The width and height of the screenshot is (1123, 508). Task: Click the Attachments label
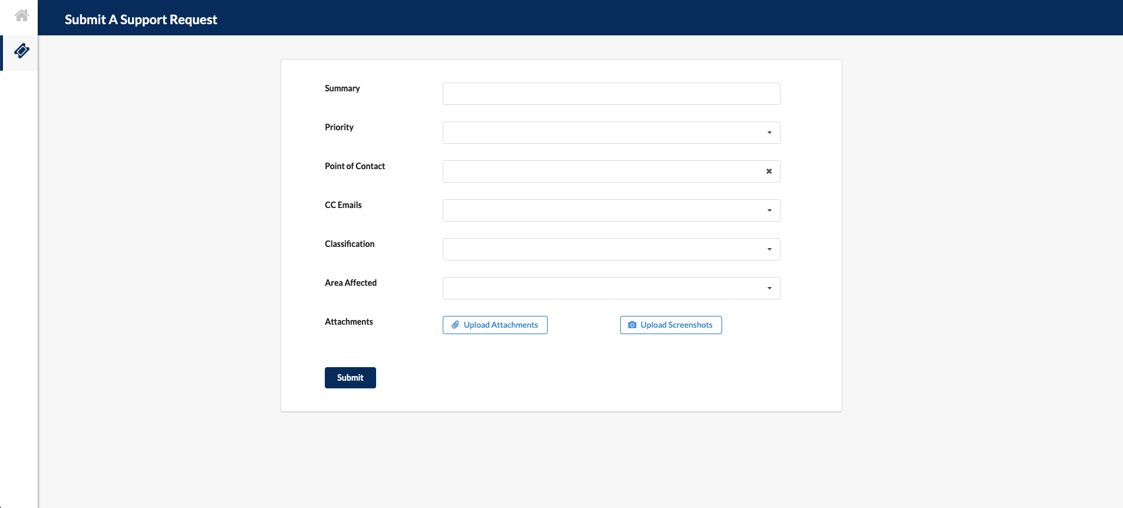click(x=348, y=322)
